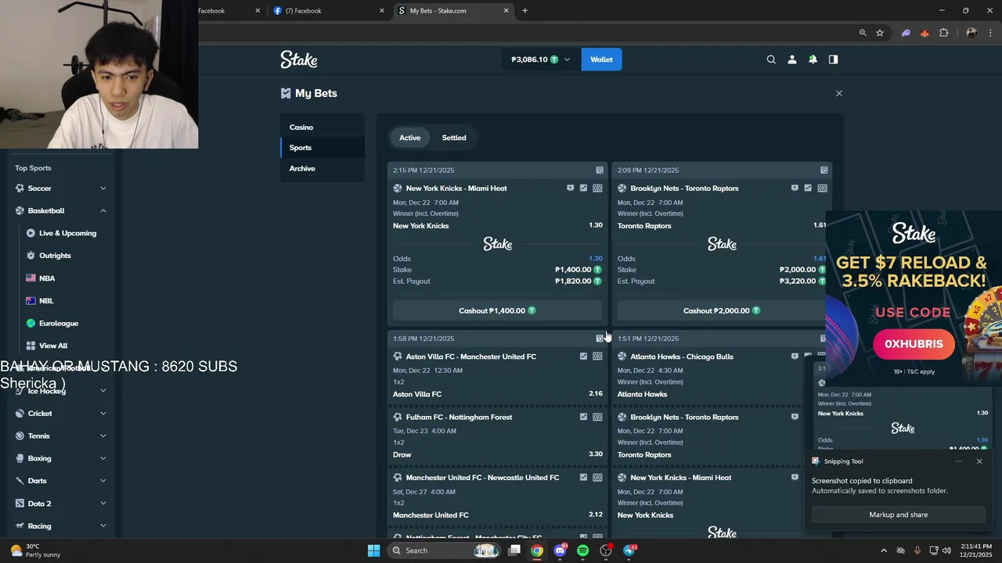Click the Wallet button
The height and width of the screenshot is (563, 1002).
pyautogui.click(x=601, y=59)
